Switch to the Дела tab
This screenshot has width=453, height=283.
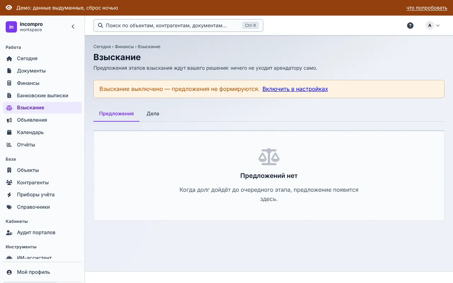[x=153, y=114]
